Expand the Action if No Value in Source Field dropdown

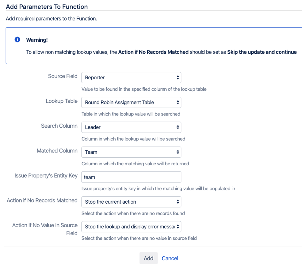pyautogui.click(x=131, y=227)
